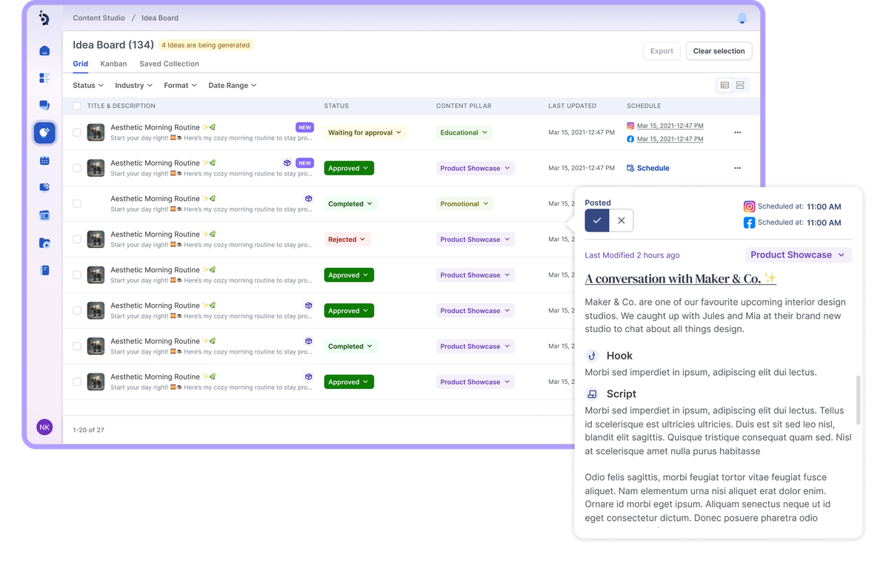Screen dimensions: 889x574
Task: Open the news card sidebar icon
Action: pos(44,215)
